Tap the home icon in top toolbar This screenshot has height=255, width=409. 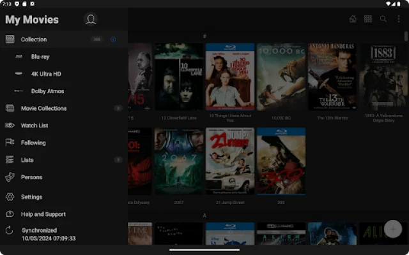click(353, 18)
